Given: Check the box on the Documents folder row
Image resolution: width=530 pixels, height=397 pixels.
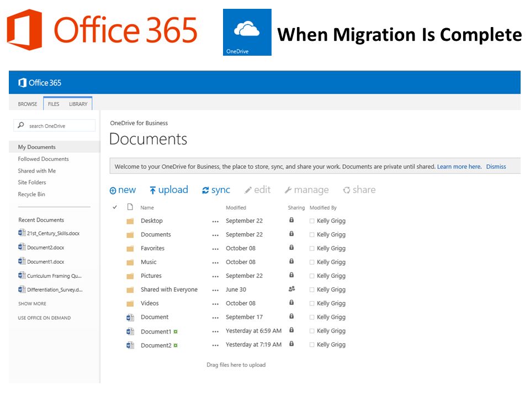Looking at the screenshot, I should pos(312,235).
